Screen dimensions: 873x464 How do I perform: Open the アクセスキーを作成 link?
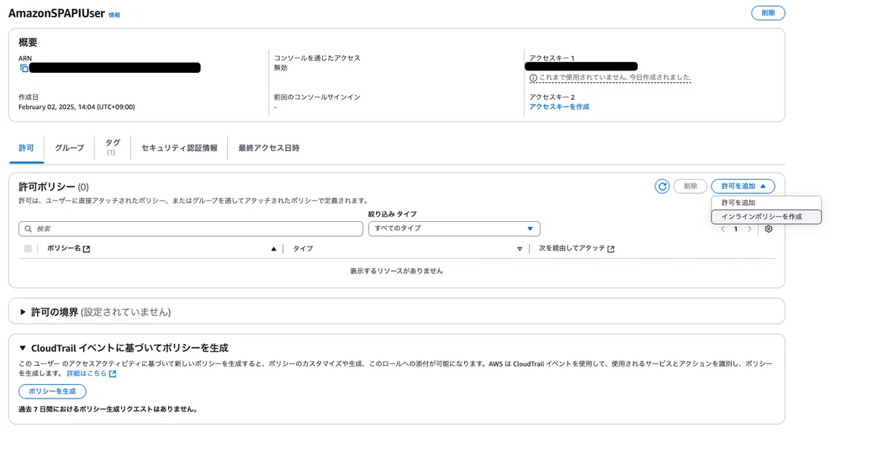point(559,107)
